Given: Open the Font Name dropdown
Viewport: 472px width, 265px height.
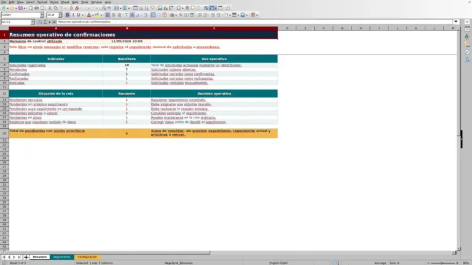Looking at the screenshot, I should click(42, 15).
